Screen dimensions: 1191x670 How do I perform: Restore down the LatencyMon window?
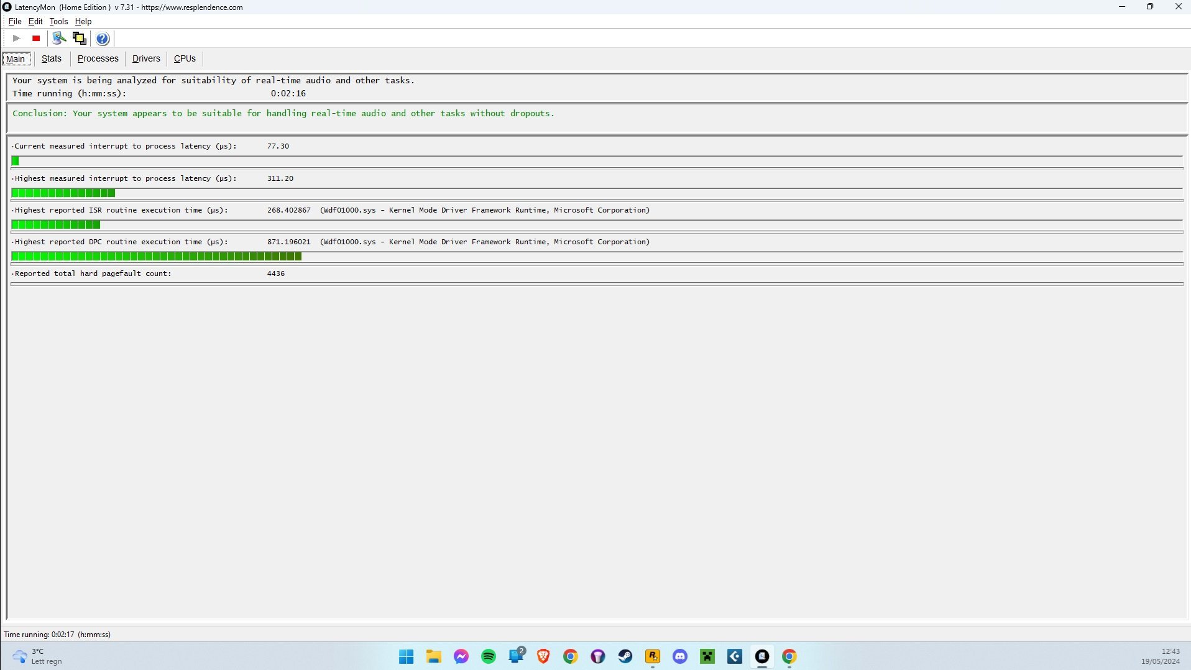(1150, 7)
